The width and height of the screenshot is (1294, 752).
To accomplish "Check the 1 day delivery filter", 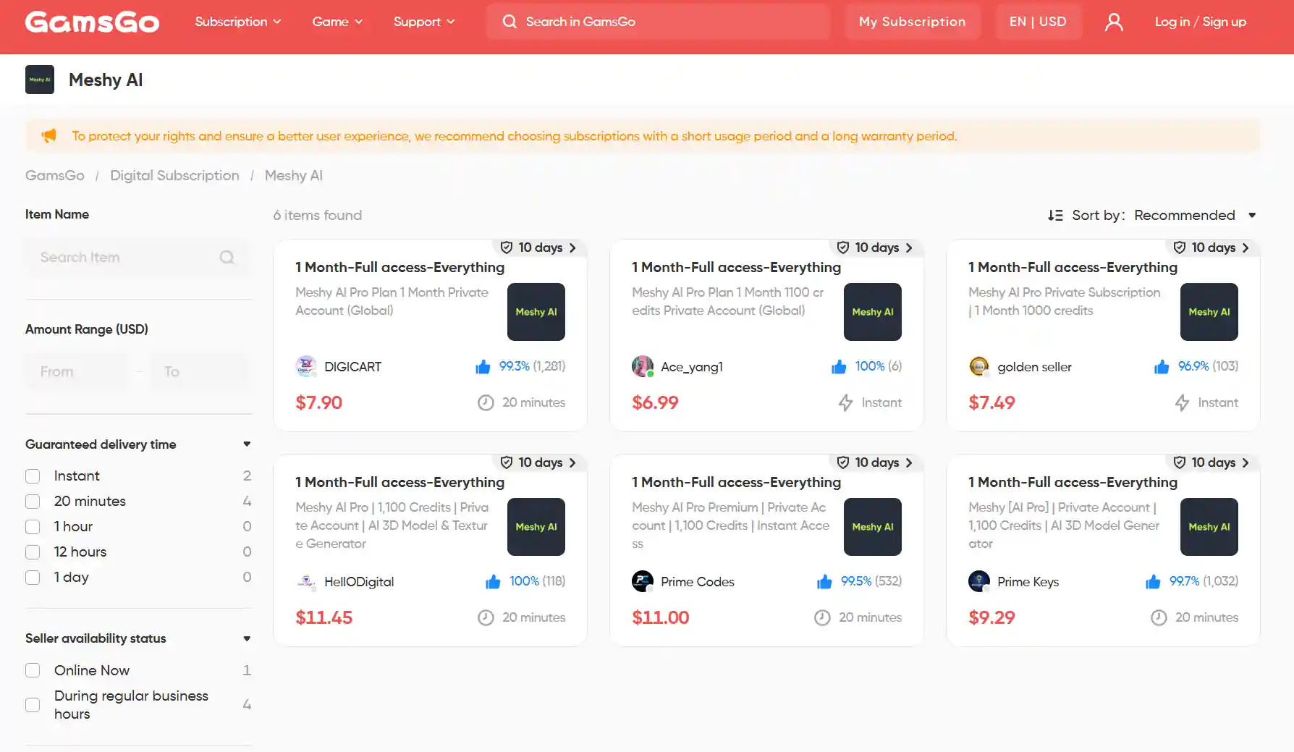I will click(33, 578).
